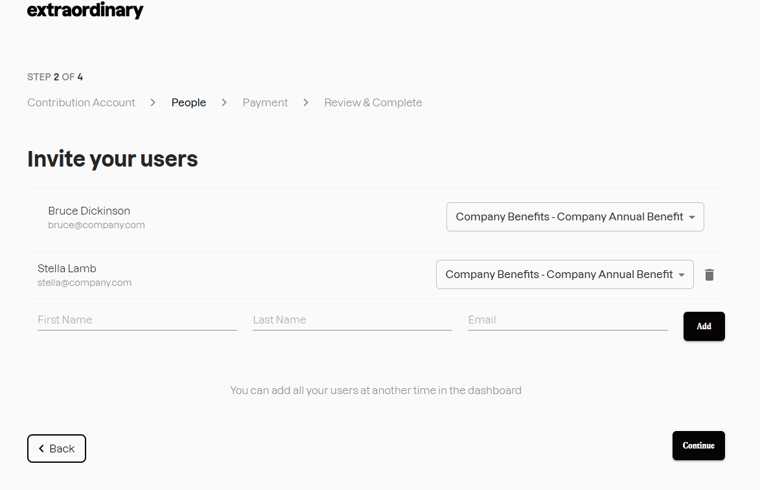Jump to the Payment step
The width and height of the screenshot is (760, 490).
pos(265,102)
